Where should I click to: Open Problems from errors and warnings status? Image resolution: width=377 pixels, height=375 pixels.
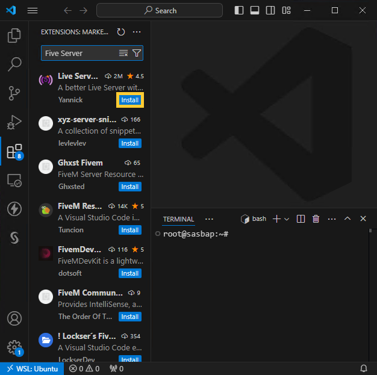click(84, 368)
